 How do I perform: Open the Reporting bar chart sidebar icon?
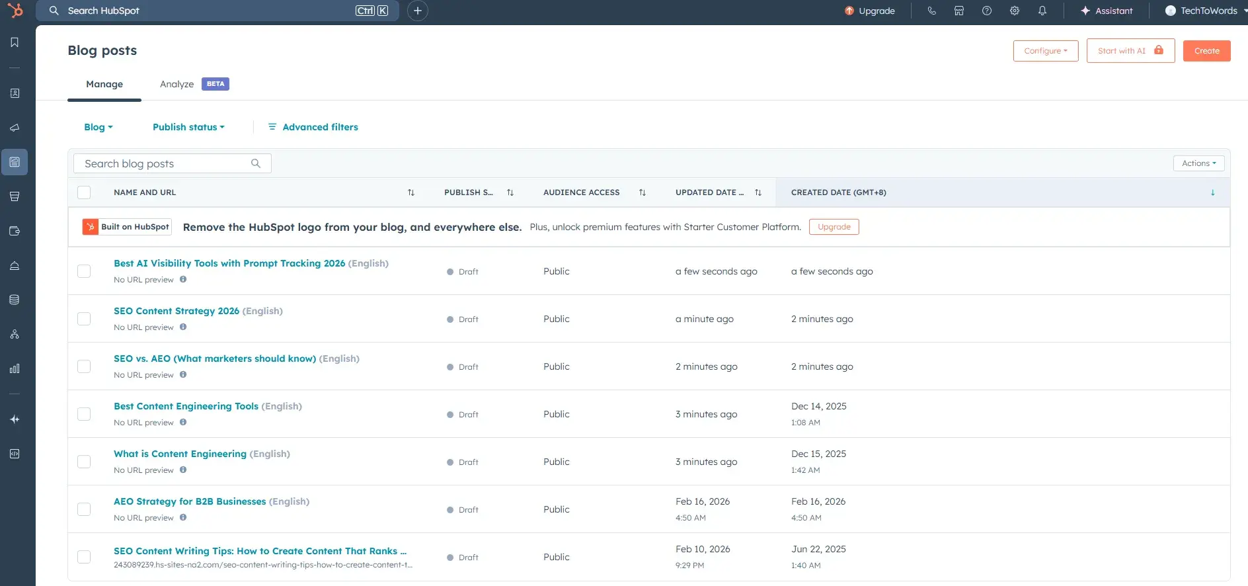(x=15, y=368)
